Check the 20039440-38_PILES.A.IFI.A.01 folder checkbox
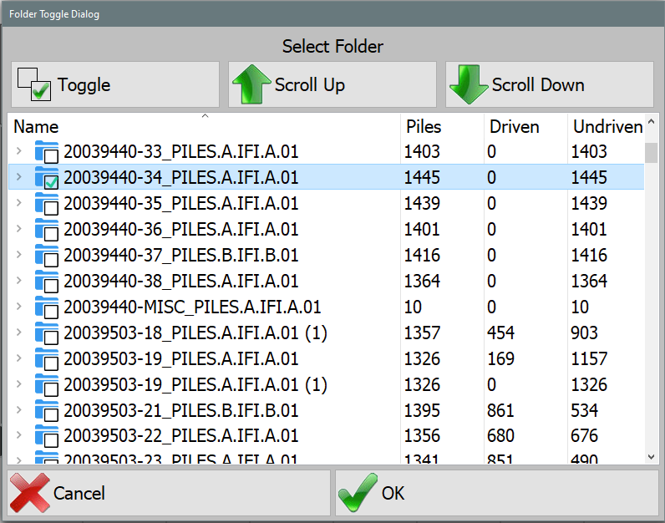Image resolution: width=665 pixels, height=523 pixels. tap(51, 286)
